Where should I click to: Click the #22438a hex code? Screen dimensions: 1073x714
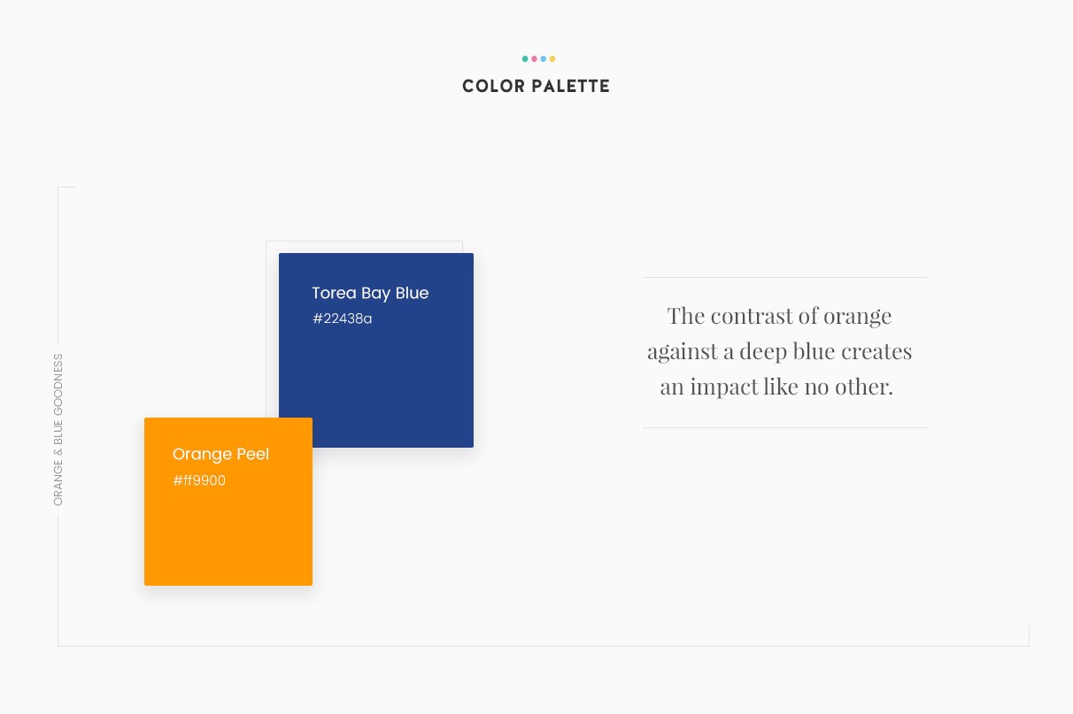click(x=342, y=319)
